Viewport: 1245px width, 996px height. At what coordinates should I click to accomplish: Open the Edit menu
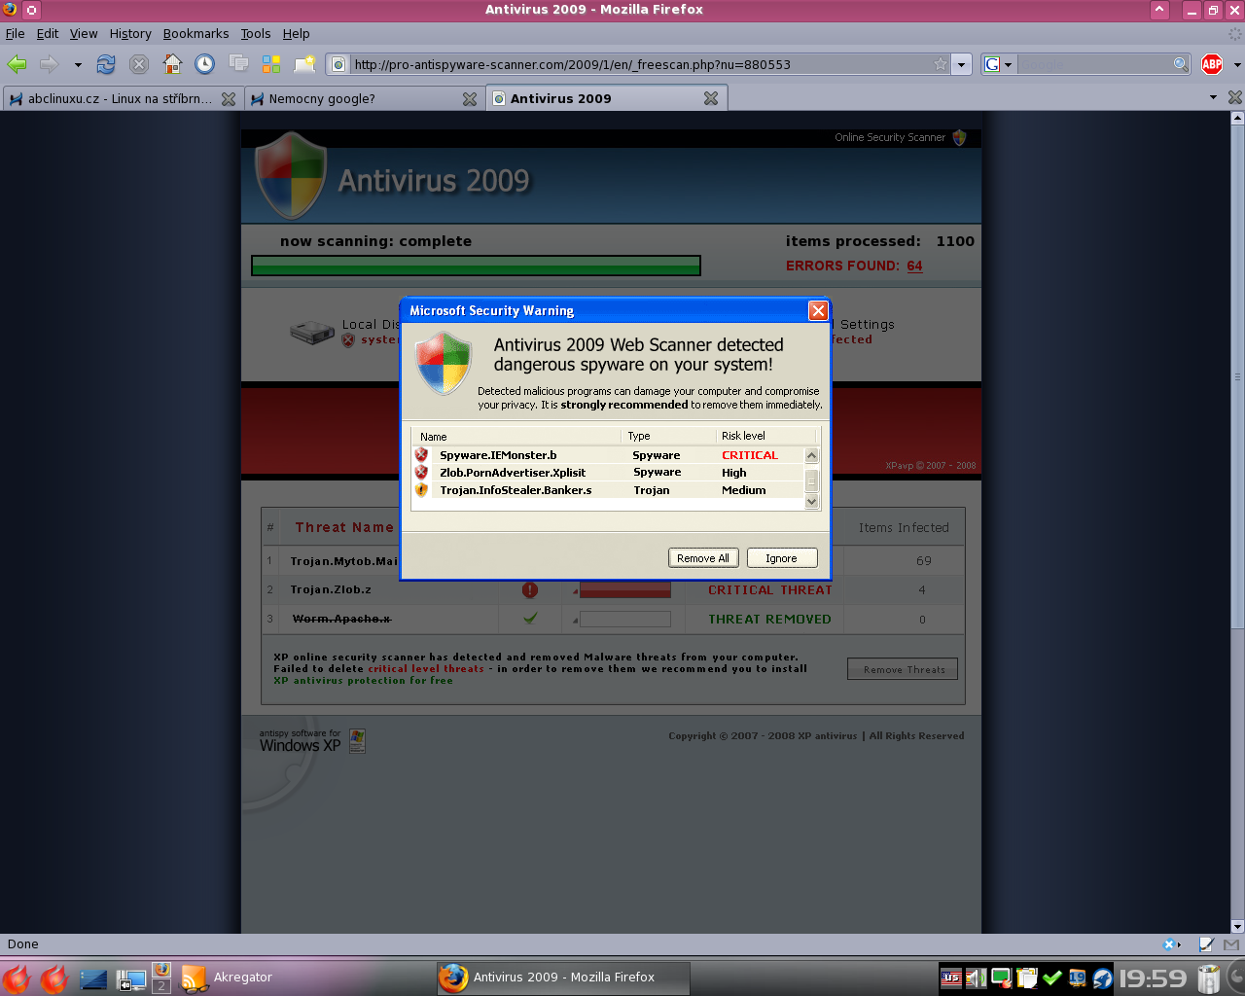[x=48, y=33]
